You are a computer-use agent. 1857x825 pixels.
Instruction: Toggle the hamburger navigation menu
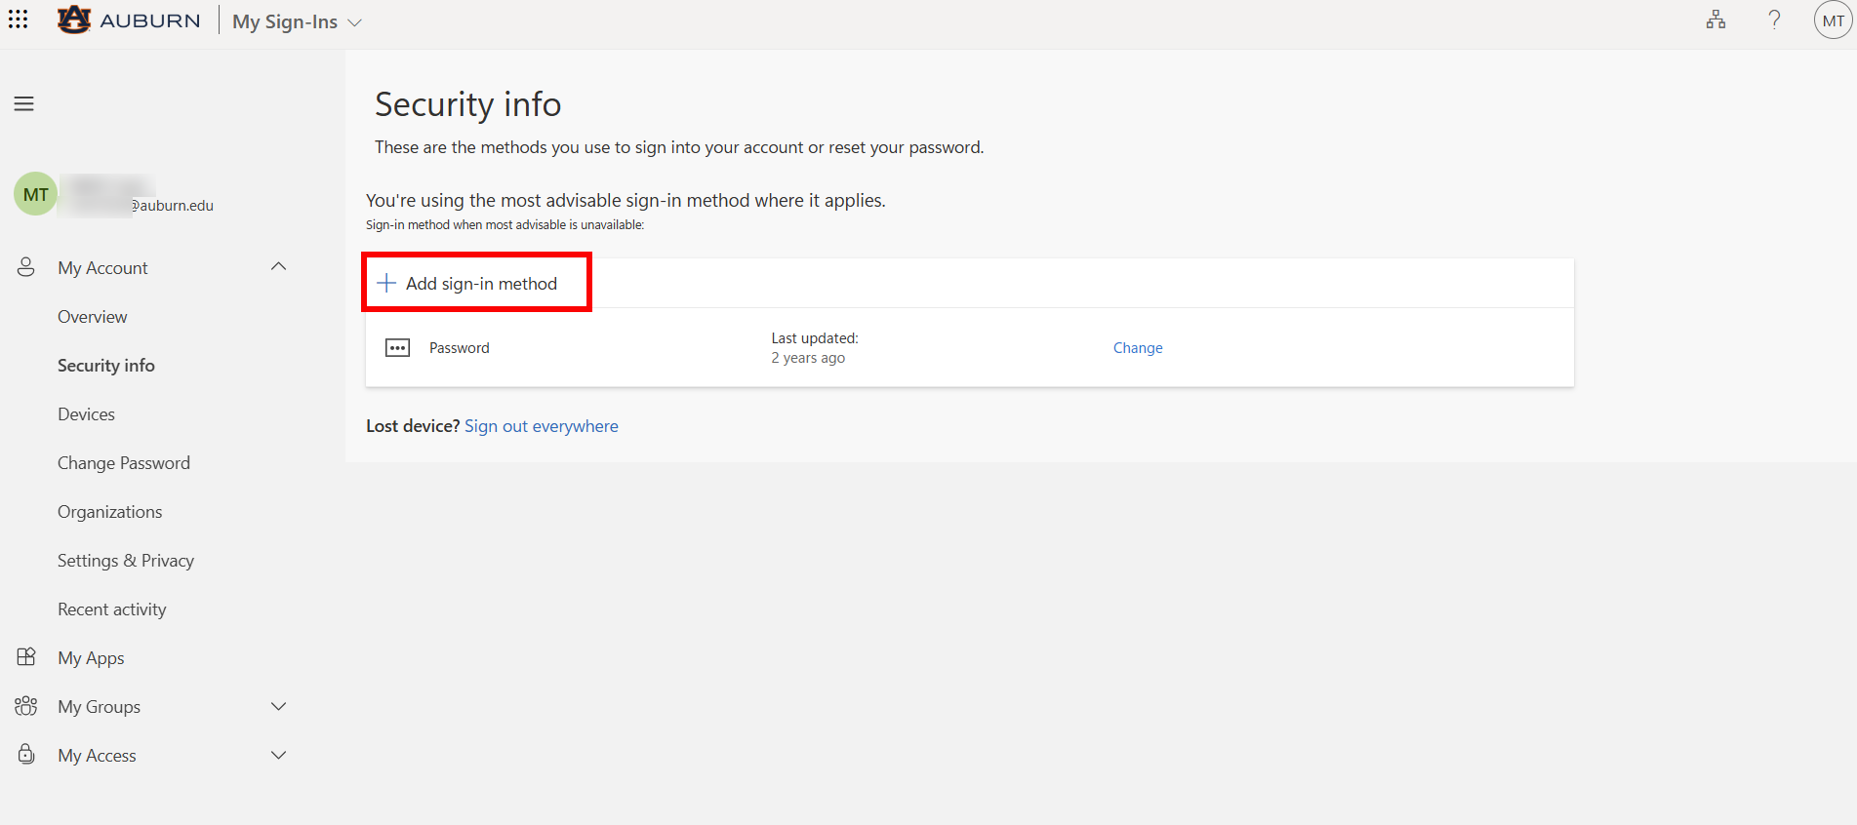pos(24,103)
